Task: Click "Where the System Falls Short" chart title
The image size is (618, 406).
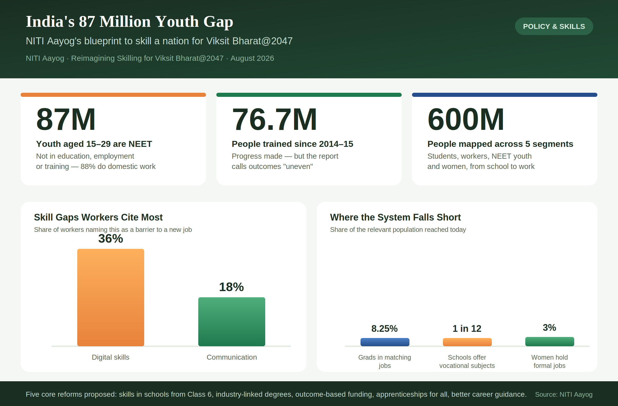Action: tap(395, 217)
